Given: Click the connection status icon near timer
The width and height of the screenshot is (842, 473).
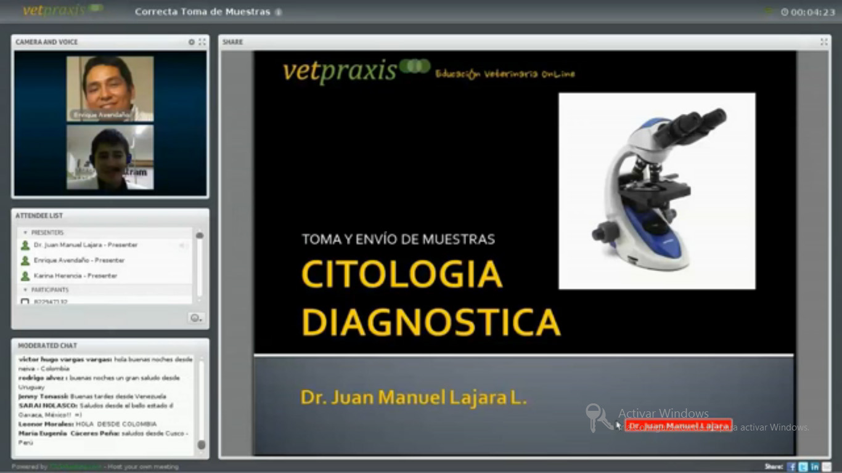Looking at the screenshot, I should coord(769,12).
